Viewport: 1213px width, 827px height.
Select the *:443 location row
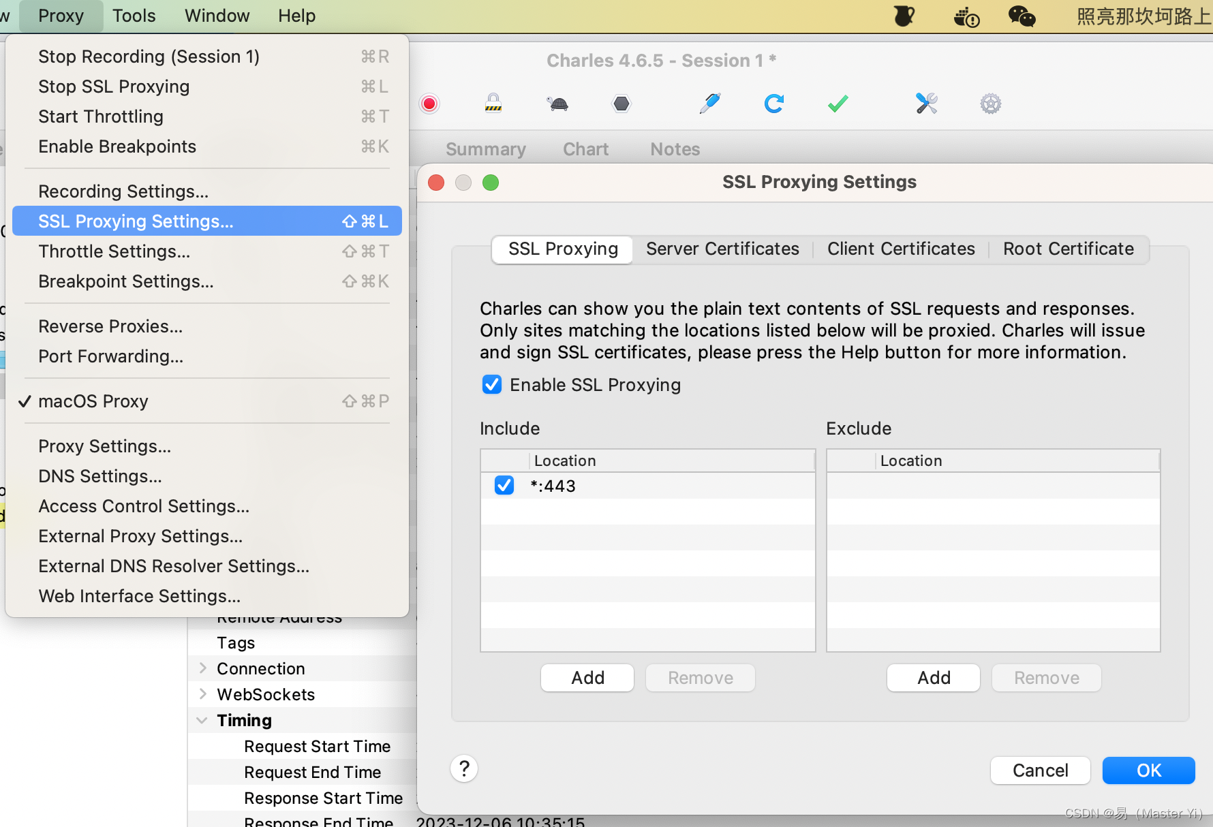[648, 486]
